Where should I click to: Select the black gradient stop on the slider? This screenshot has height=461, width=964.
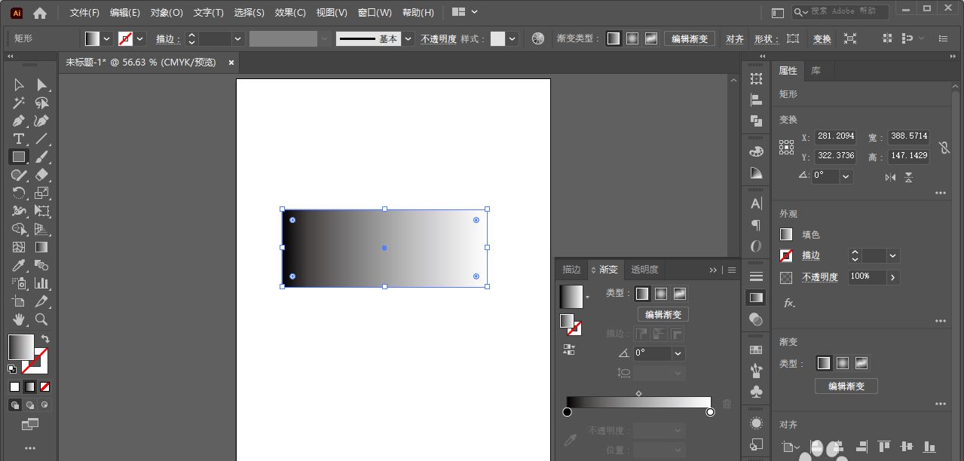568,412
